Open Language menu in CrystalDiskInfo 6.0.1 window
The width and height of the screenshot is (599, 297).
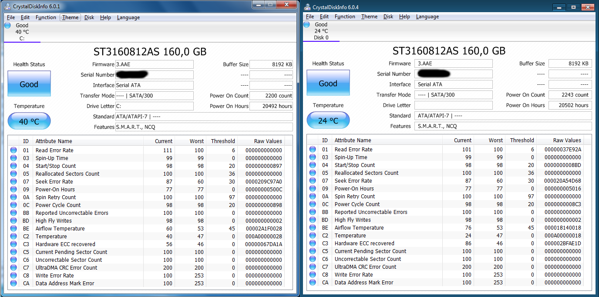point(128,17)
